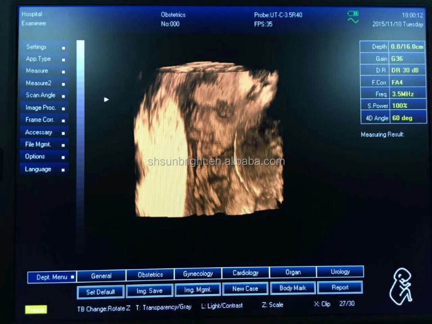This screenshot has width=432, height=324.
Task: Expand File Mgmt. via its square marker
Action: point(63,145)
